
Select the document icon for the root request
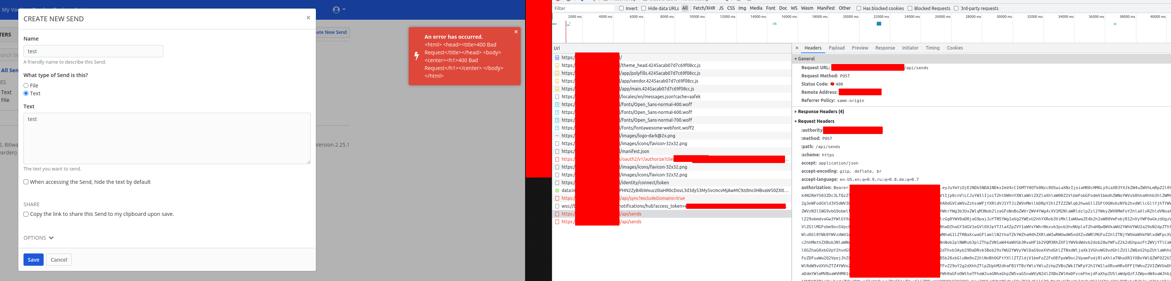pyautogui.click(x=557, y=58)
